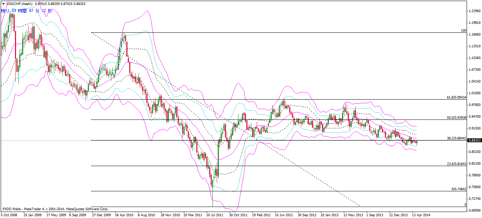Screen dimensions: 482x218
Task: Click the 19 Feb 2012 date label
Action: pyautogui.click(x=261, y=215)
